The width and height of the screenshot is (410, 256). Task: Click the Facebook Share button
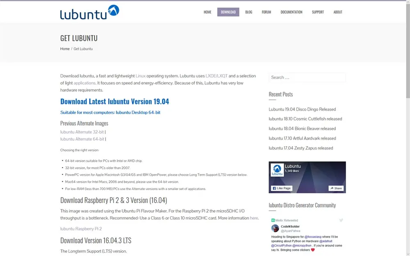(x=336, y=188)
